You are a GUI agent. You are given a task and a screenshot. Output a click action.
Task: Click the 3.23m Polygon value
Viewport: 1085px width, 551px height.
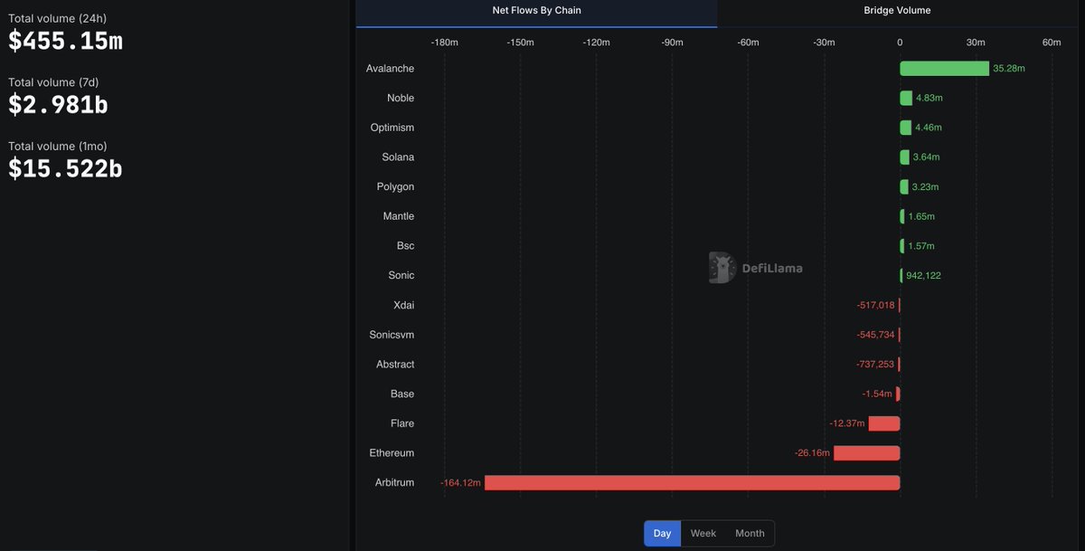[926, 187]
